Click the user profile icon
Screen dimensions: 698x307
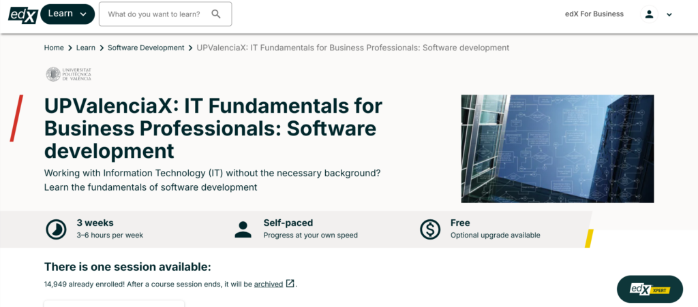[x=649, y=14]
